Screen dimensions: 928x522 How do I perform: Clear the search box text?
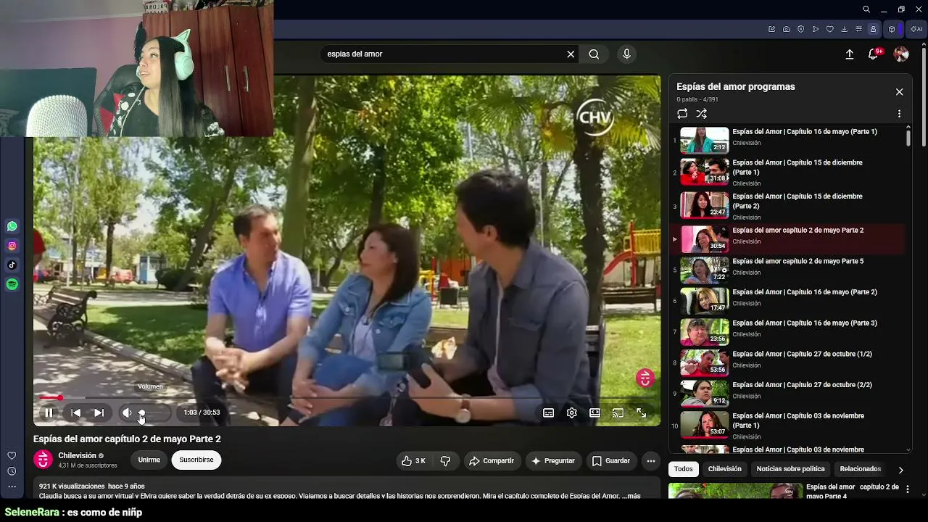[571, 54]
